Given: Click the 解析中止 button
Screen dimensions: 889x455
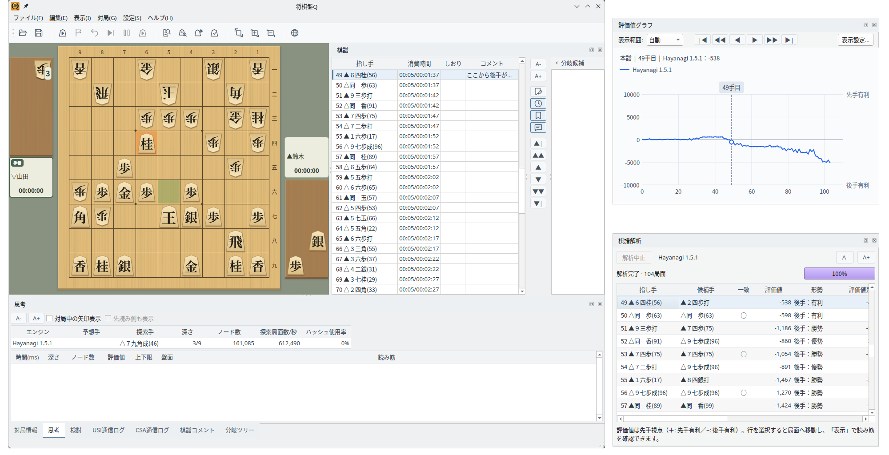Looking at the screenshot, I should tap(634, 258).
